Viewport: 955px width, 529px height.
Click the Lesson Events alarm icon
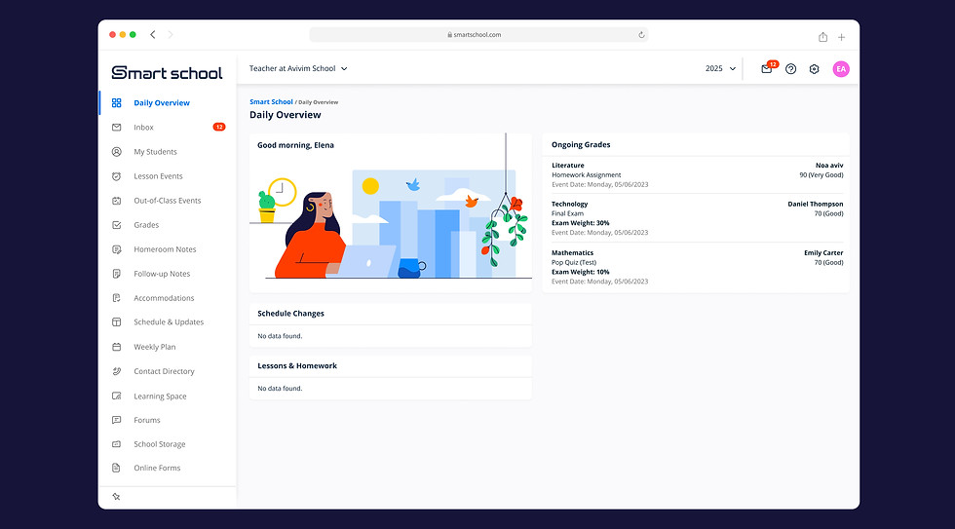coord(116,176)
